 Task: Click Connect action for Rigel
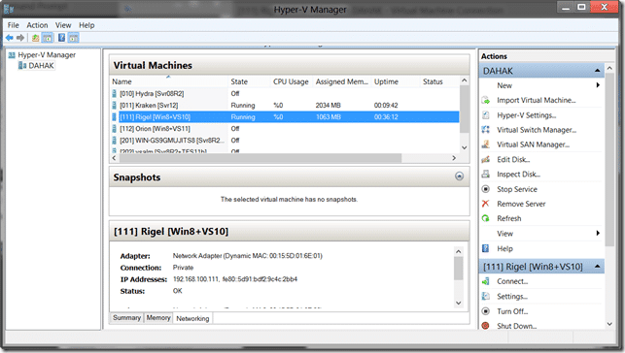[512, 281]
